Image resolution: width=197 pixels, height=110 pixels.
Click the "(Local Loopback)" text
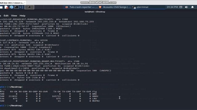click(x=40, y=47)
